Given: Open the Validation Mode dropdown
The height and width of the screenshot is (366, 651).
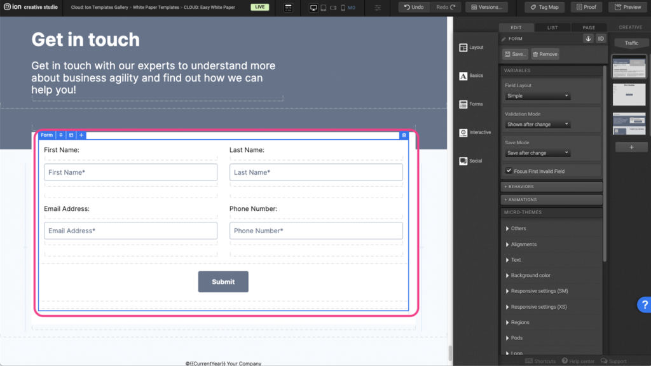Looking at the screenshot, I should [537, 125].
